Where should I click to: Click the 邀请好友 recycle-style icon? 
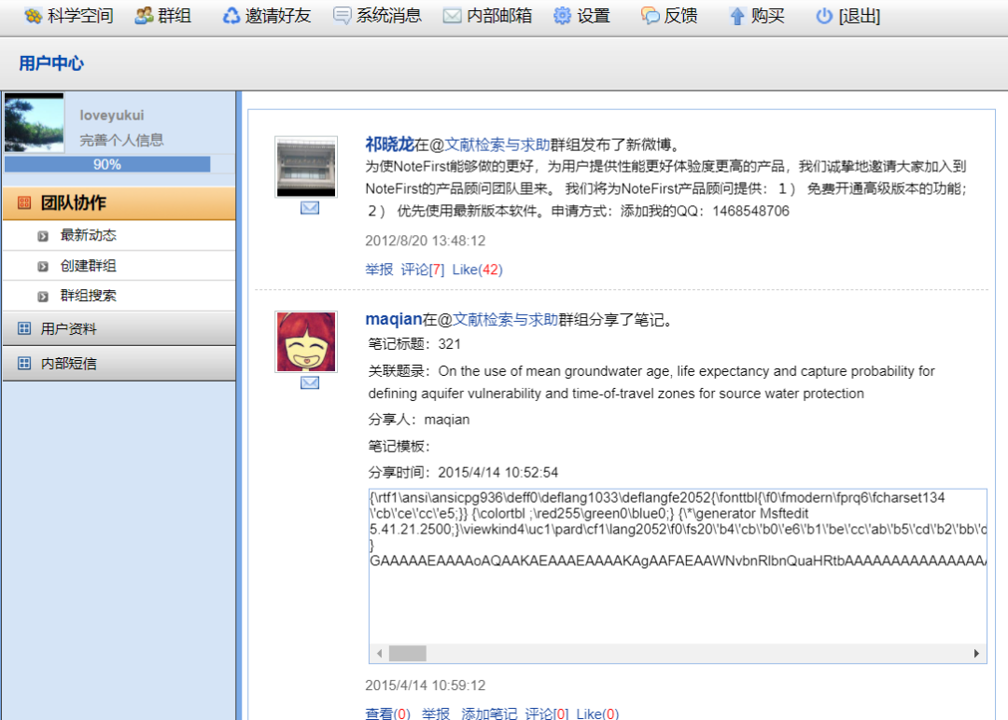pos(231,16)
